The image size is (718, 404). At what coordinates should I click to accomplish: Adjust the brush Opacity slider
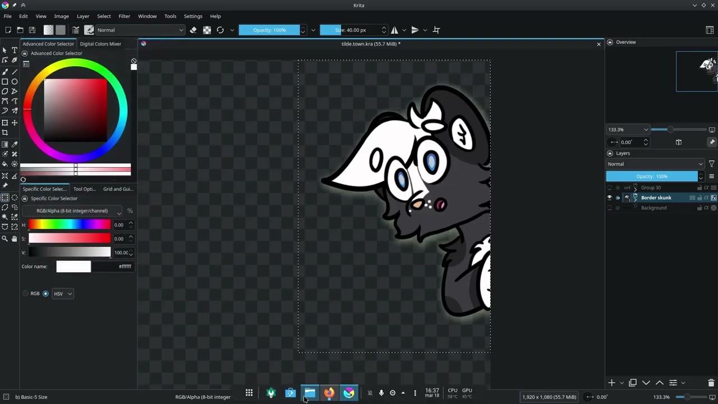click(269, 30)
